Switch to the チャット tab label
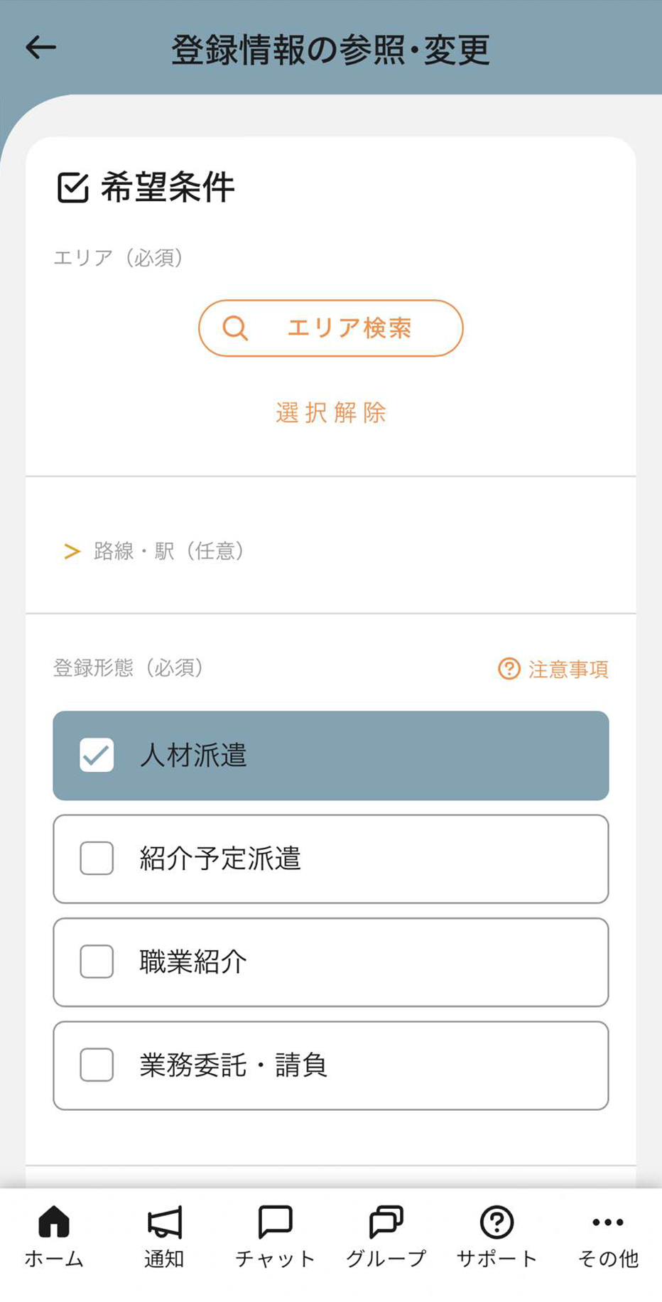Viewport: 662px width, 1302px height. pyautogui.click(x=276, y=1259)
